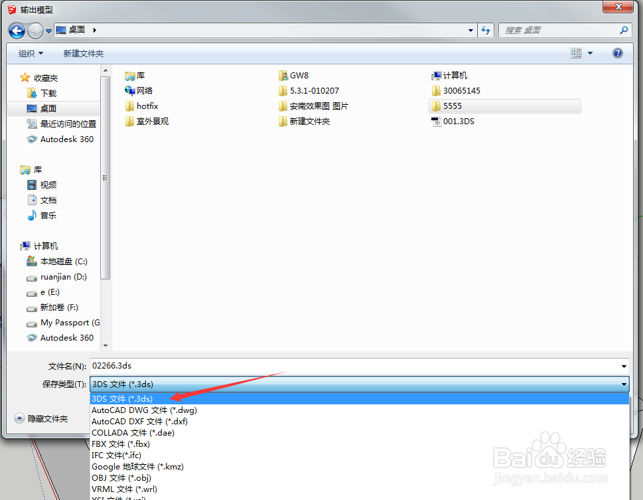The image size is (643, 500).
Task: Select 本地磁盘 (C:) drive
Action: (x=57, y=261)
